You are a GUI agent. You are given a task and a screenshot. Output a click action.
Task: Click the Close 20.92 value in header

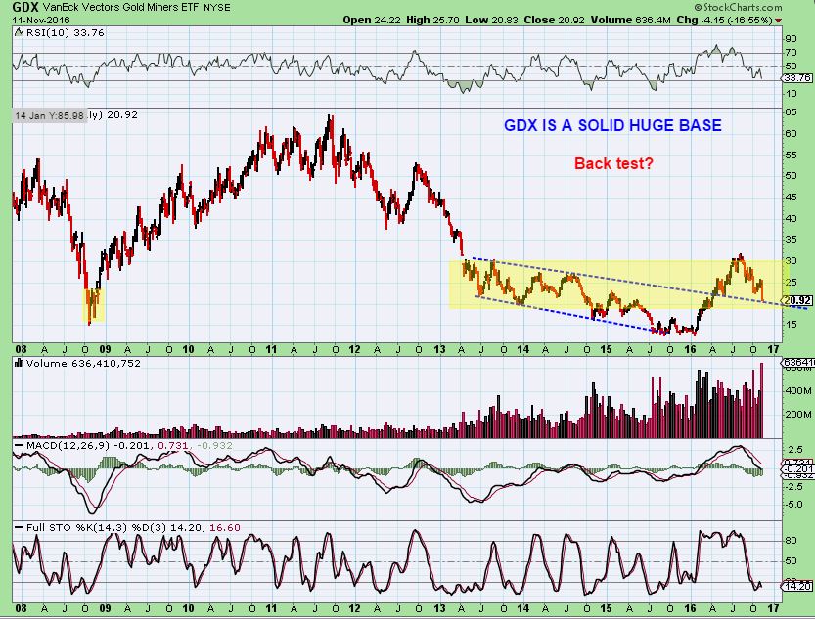(x=554, y=20)
